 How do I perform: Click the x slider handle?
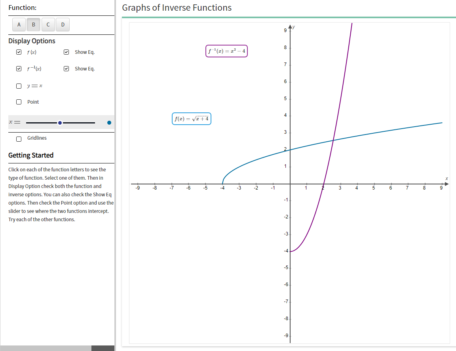[x=59, y=123]
